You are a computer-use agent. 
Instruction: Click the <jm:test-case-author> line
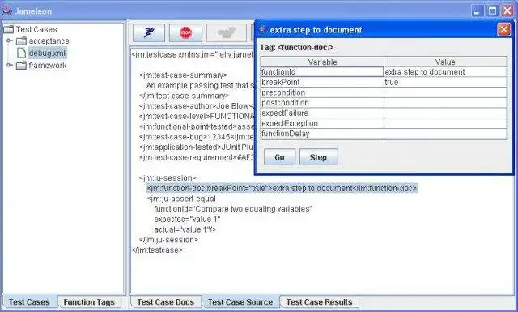(x=197, y=106)
